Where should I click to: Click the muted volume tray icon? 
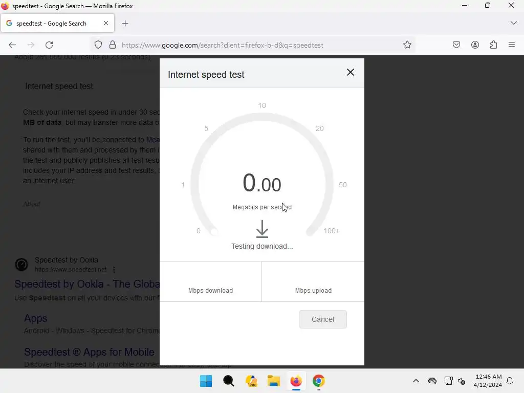[x=462, y=381]
